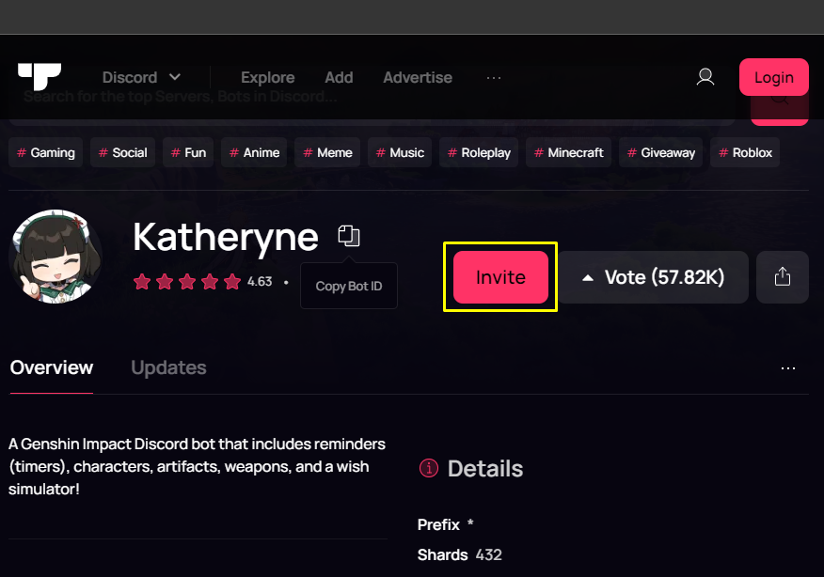The width and height of the screenshot is (824, 577).
Task: Click the Copy Bot ID icon
Action: tap(348, 236)
